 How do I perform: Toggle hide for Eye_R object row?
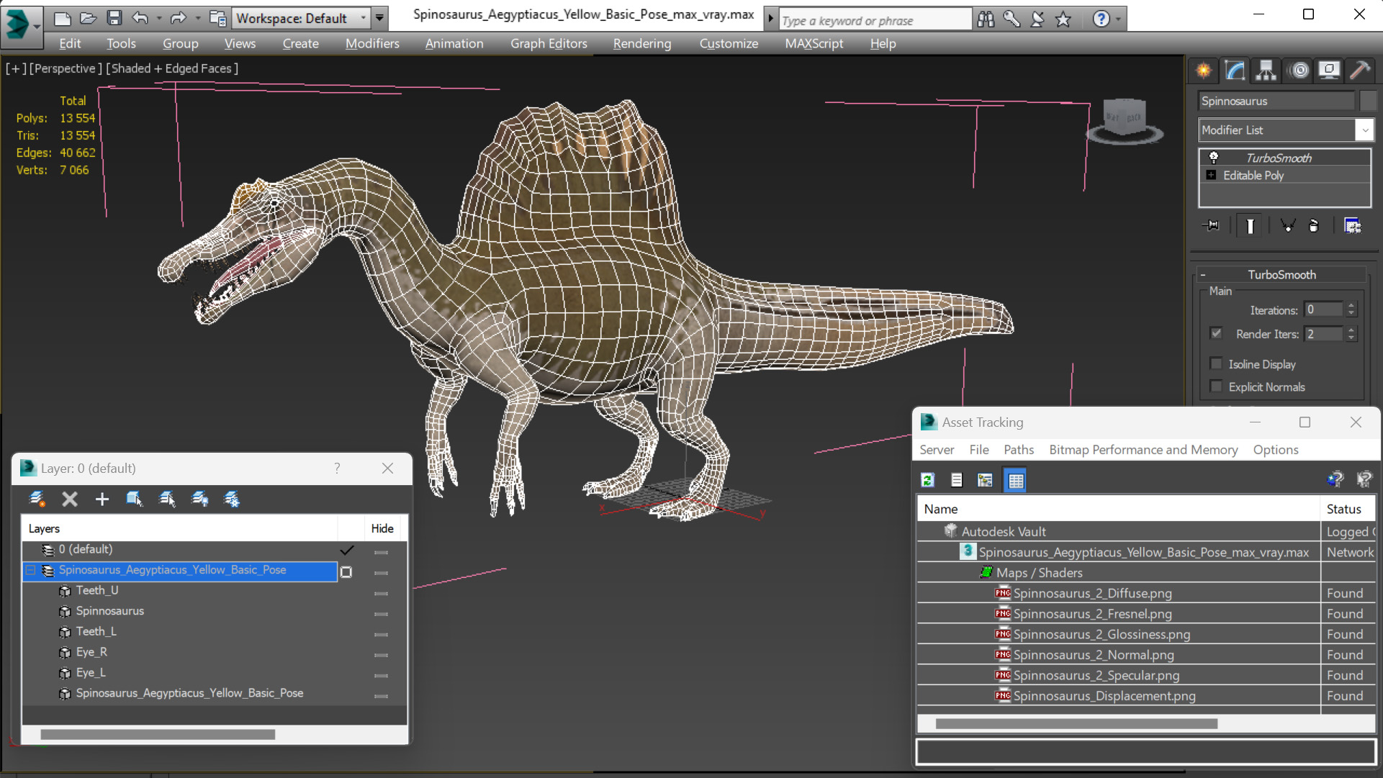click(382, 655)
